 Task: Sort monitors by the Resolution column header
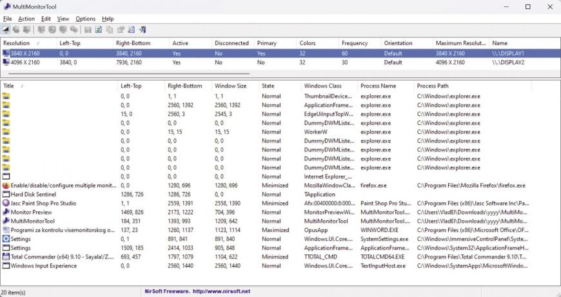pos(28,43)
